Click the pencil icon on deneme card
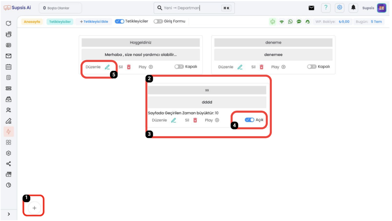 tap(240, 67)
